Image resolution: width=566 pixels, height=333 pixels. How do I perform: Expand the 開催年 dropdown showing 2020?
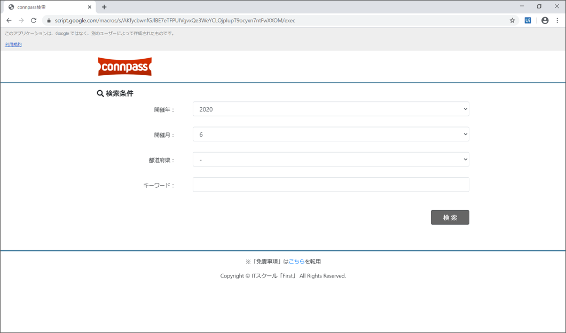[x=331, y=109]
